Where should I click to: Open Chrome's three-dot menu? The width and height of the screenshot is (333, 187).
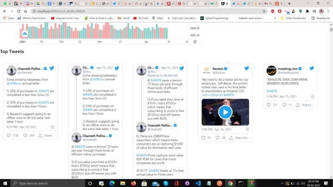point(328,11)
